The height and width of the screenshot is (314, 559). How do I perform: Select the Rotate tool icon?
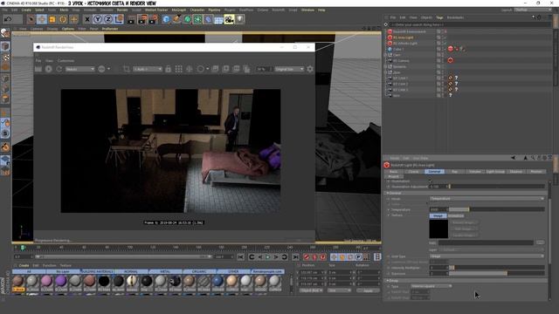pos(63,19)
